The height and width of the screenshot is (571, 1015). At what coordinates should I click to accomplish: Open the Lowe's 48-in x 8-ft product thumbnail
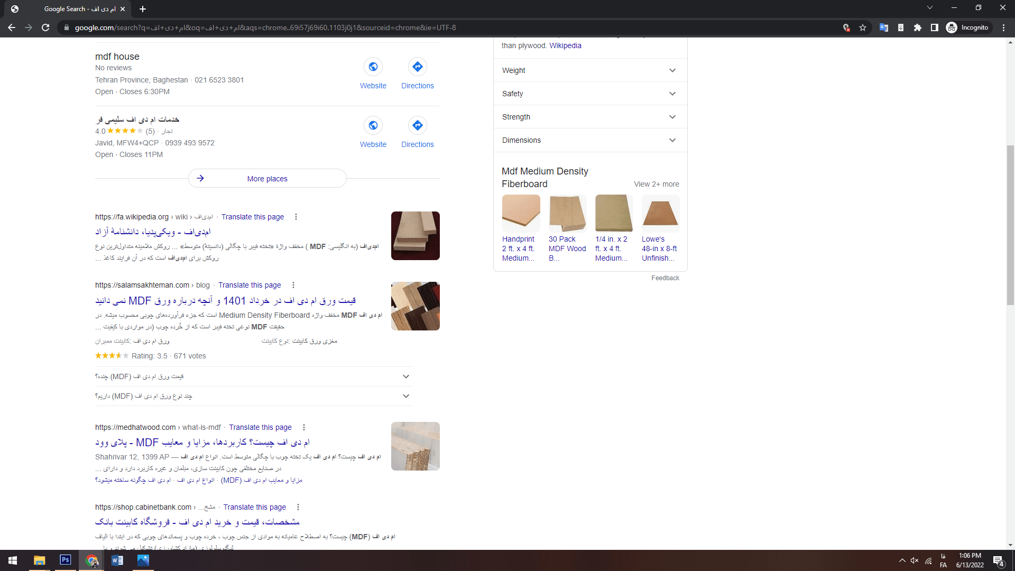tap(661, 214)
